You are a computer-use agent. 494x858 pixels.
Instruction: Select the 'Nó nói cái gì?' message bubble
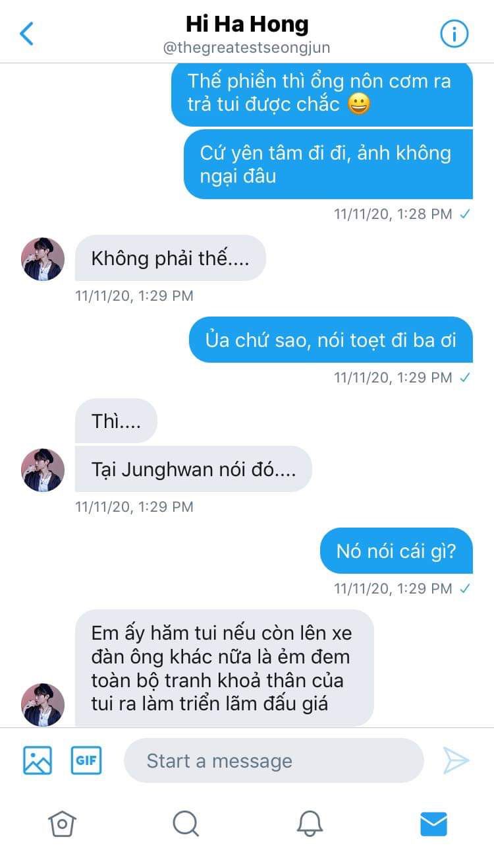[x=397, y=551]
